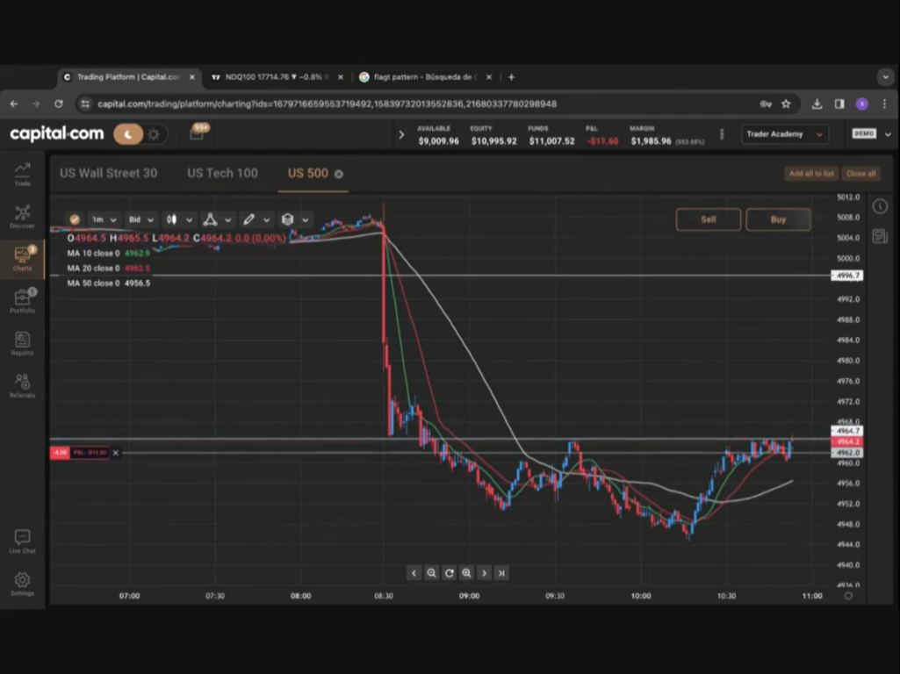
Task: Jump to latest candle on the chart
Action: click(501, 573)
